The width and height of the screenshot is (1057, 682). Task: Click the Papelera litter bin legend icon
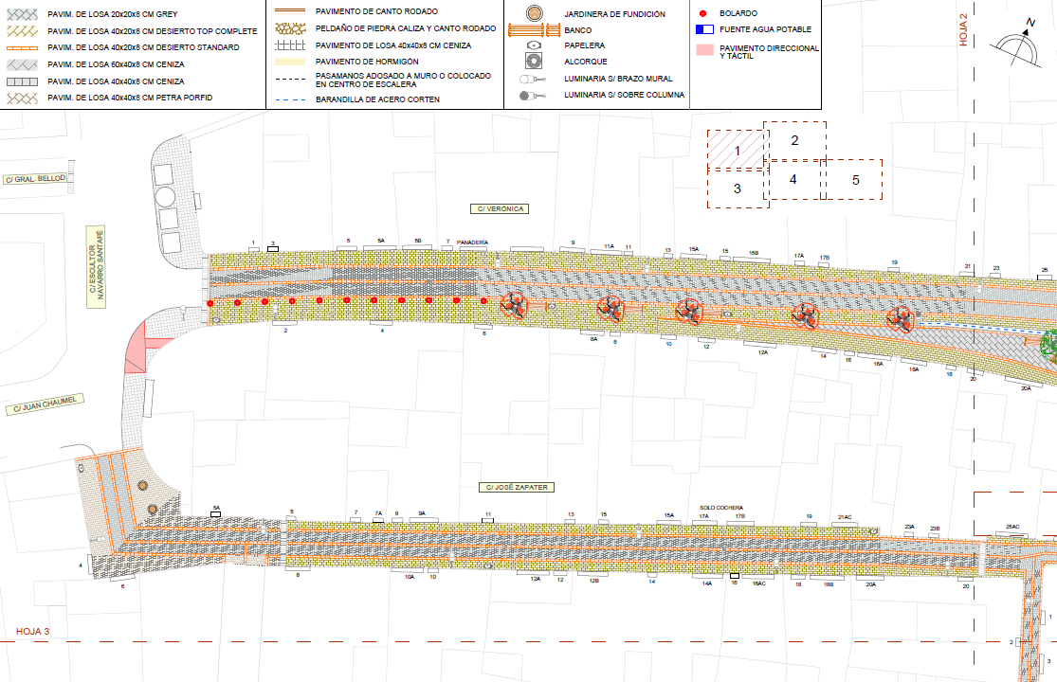pos(537,45)
